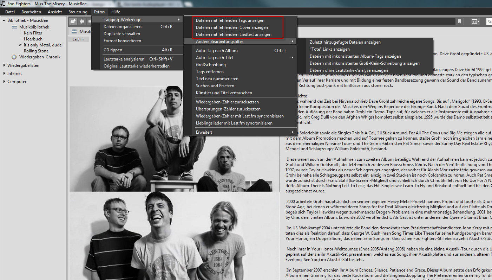Open a new tab with plus-folder icon
The width and height of the screenshot is (492, 280).
click(x=73, y=21)
